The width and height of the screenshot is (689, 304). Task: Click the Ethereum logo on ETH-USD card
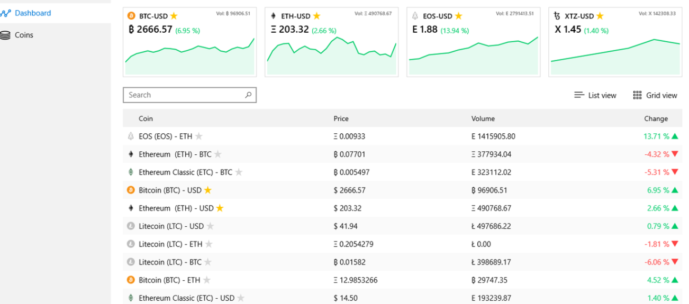pos(274,16)
